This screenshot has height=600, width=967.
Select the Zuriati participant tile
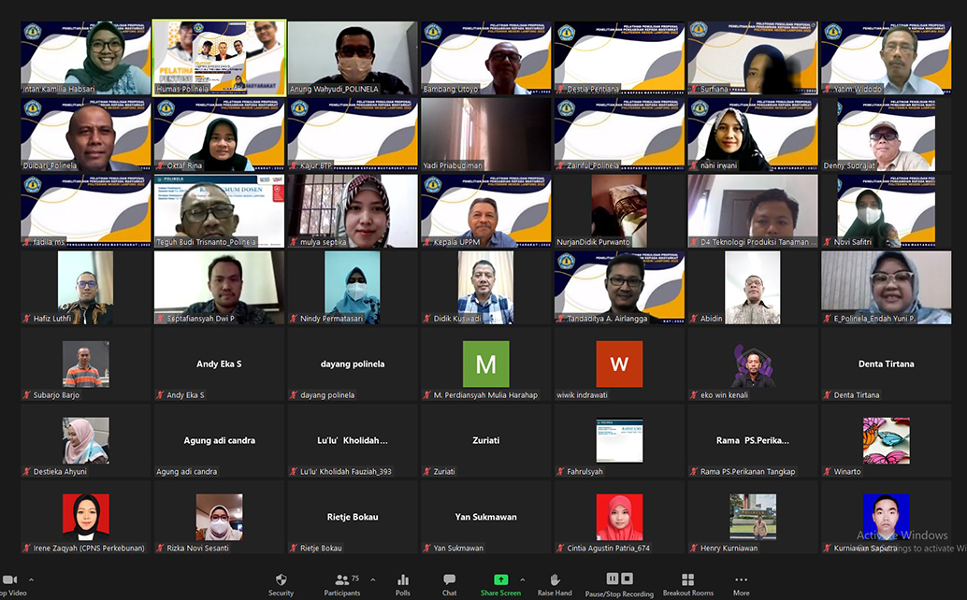point(485,440)
